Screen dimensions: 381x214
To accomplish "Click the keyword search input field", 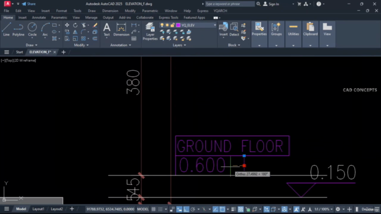I will pos(230,4).
